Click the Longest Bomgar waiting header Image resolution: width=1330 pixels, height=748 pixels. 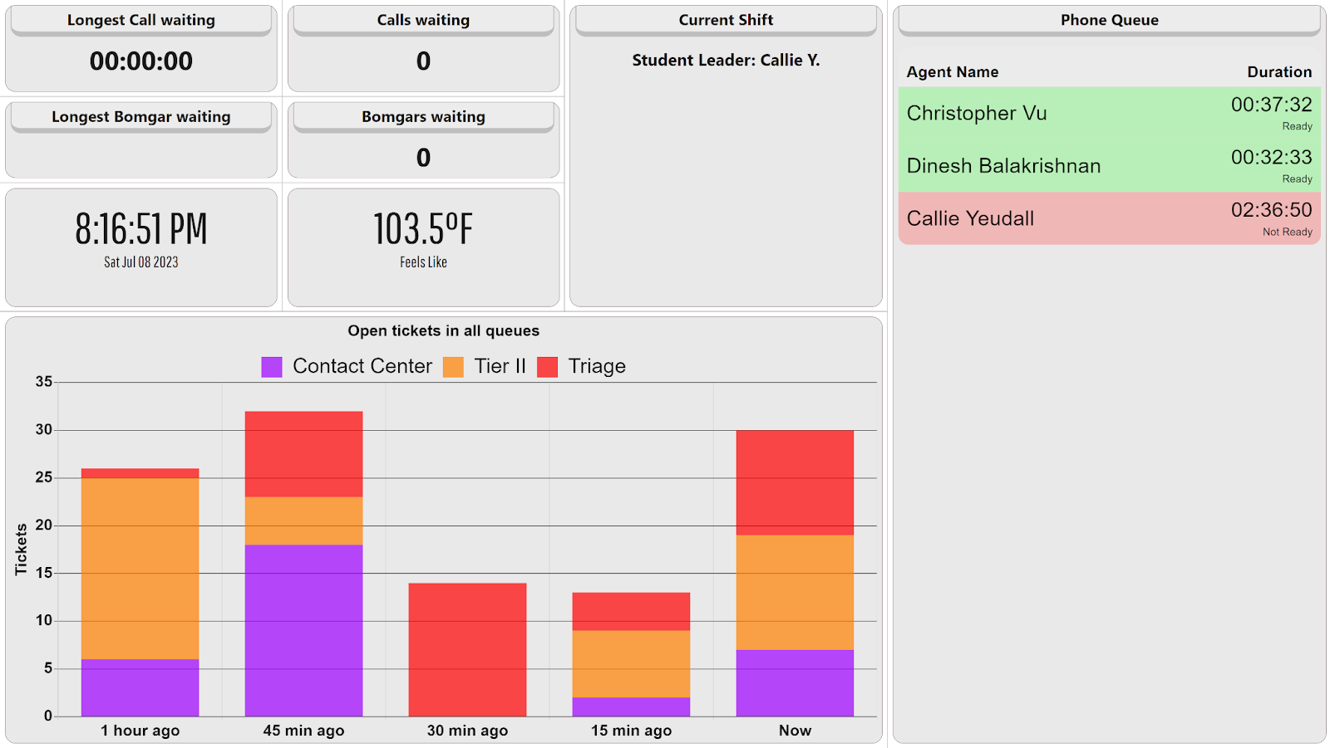click(x=141, y=117)
